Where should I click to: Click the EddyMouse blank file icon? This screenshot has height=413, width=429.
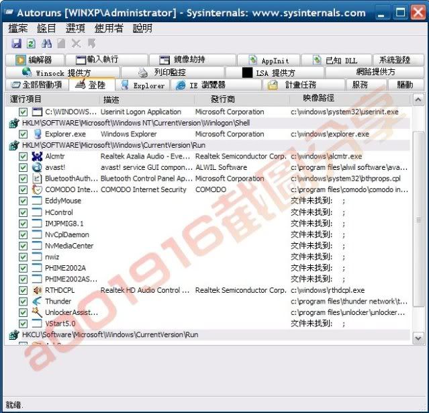pyautogui.click(x=37, y=201)
